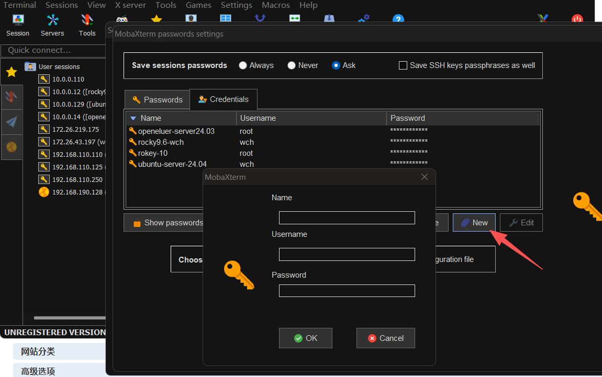Select session 192.168.110.125 in the tree

[x=72, y=167]
